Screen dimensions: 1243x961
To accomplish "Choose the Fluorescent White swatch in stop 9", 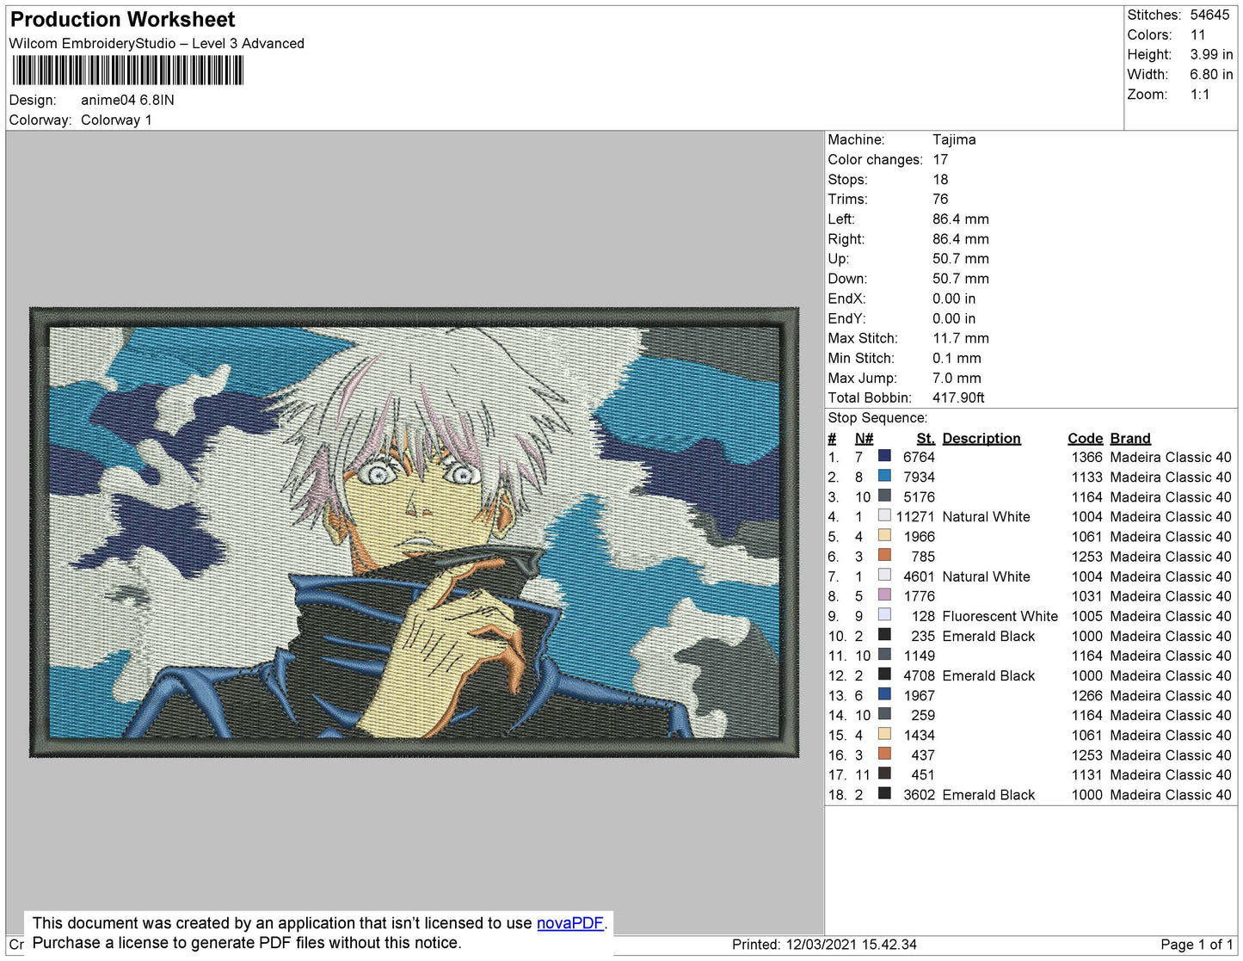I will pyautogui.click(x=884, y=614).
